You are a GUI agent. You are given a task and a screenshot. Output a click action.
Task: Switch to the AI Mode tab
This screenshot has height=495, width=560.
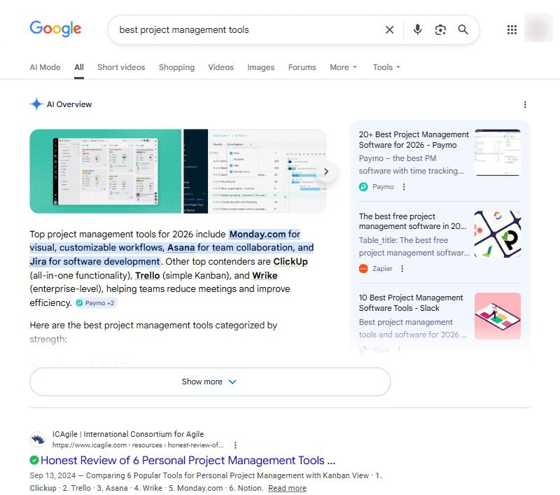tap(45, 67)
